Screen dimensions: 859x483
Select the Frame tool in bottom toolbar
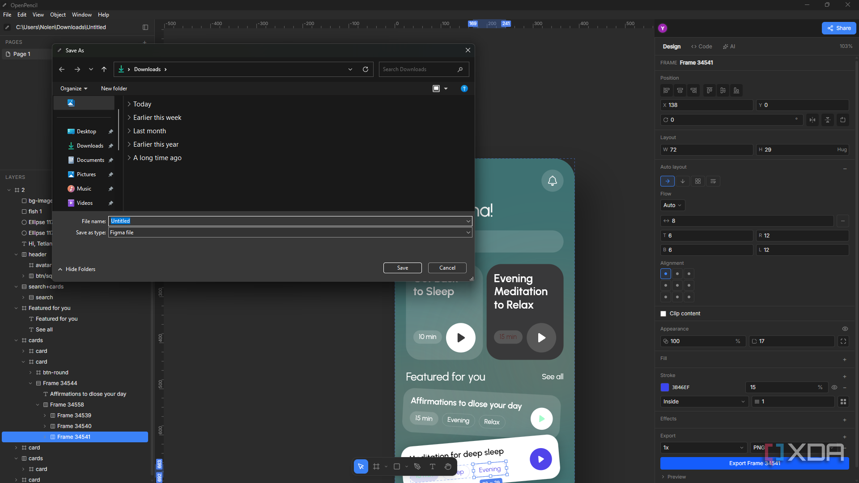point(376,466)
